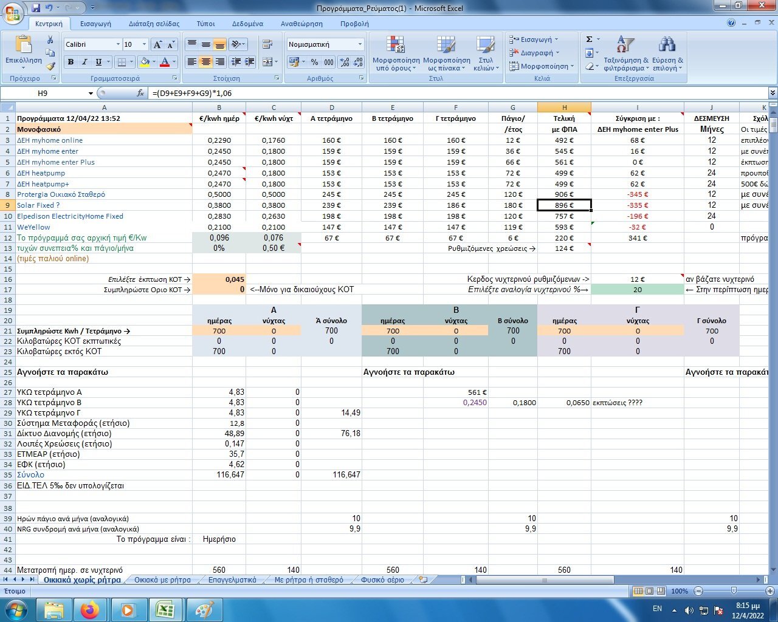Viewport: 778px width, 622px height.
Task: Click the accounting currency format icon
Action: [x=294, y=62]
